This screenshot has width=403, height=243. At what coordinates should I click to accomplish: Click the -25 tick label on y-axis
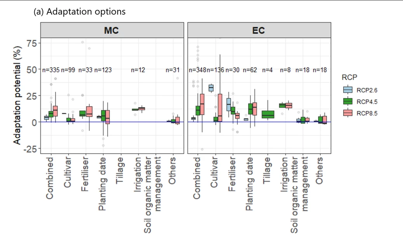(30, 149)
